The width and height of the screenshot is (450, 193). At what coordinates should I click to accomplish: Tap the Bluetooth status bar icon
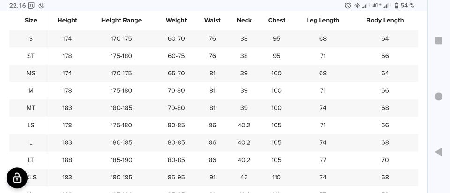tap(356, 6)
